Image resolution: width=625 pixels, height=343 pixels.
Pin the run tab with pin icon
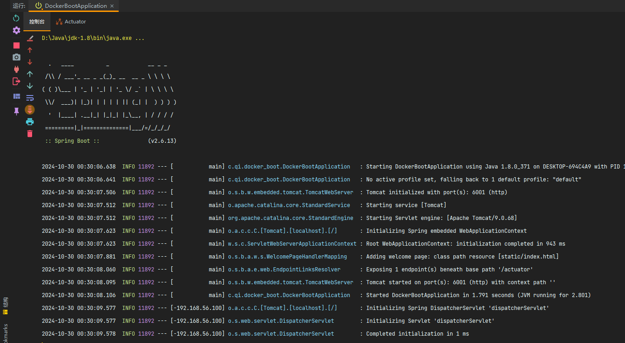[x=17, y=111]
